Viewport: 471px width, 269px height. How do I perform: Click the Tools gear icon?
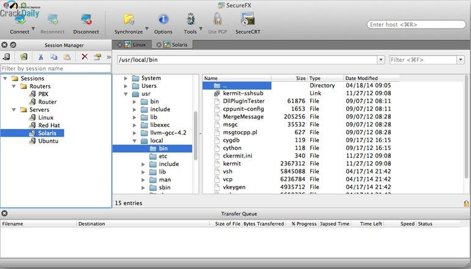tap(190, 20)
